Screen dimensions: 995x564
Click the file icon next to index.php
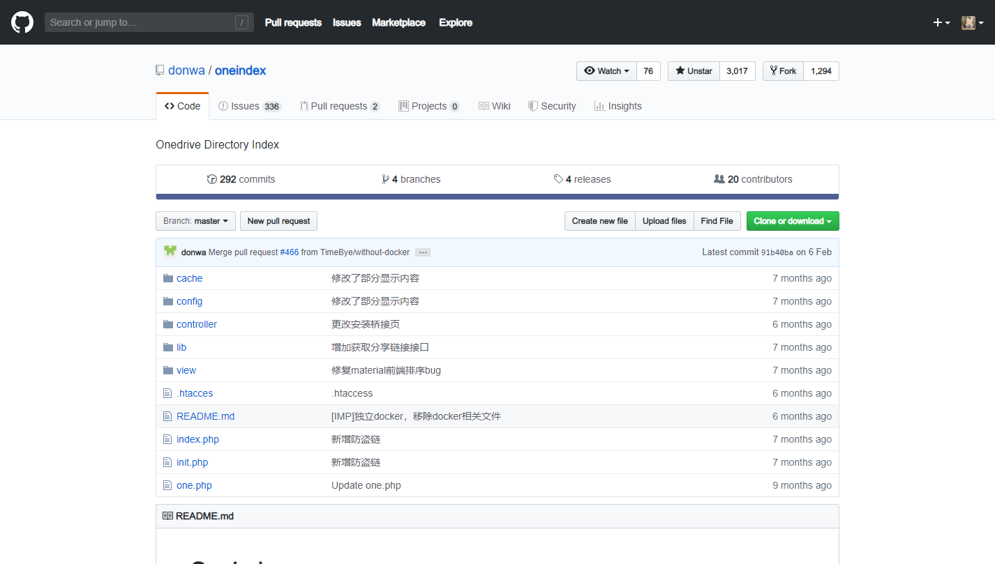tap(167, 439)
